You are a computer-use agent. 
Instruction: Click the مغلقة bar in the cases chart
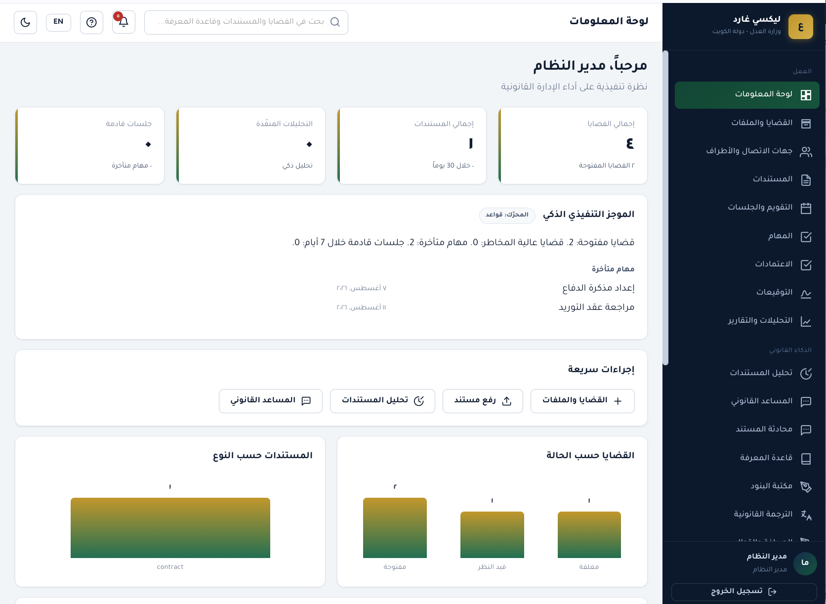(589, 535)
